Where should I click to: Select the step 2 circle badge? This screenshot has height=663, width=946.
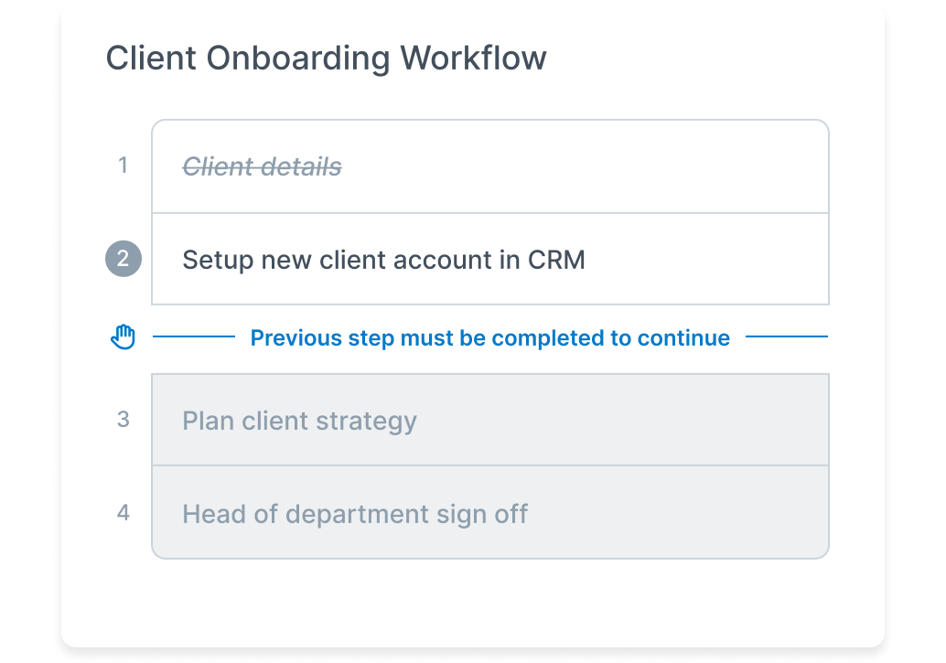[x=124, y=259]
